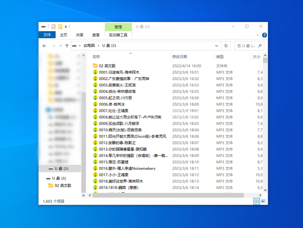Select highlighted U 盘 (J:) in navigation pane
303x228 pixels.
click(60, 169)
